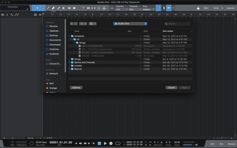
Task: Select the Range tool
Action: click(43, 8)
